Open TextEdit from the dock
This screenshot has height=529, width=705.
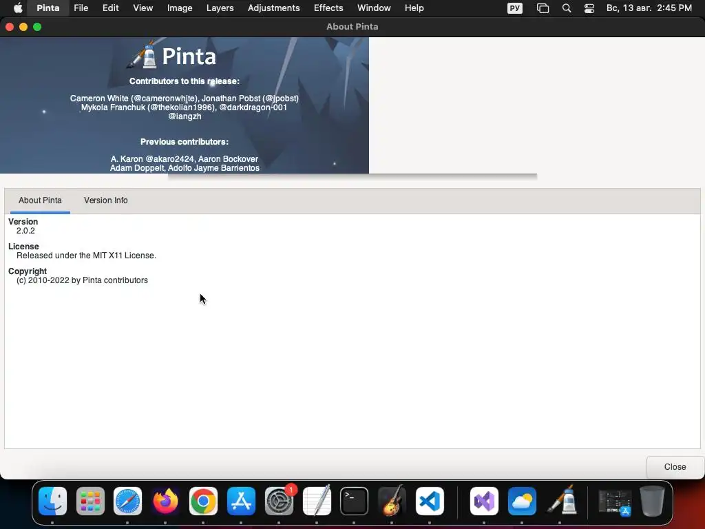tap(317, 501)
